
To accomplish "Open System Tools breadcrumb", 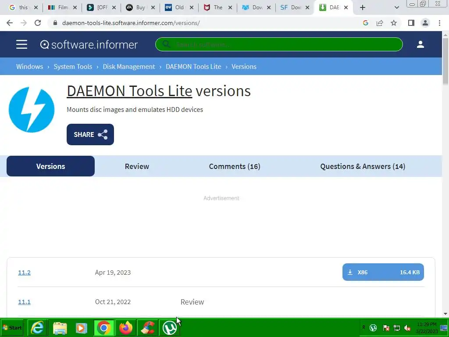I will tap(73, 67).
